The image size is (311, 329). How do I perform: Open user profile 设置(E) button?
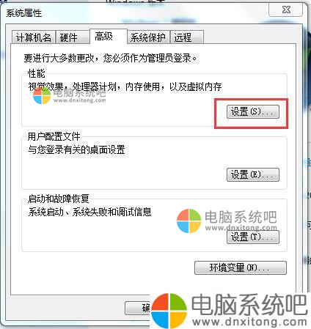tap(253, 174)
